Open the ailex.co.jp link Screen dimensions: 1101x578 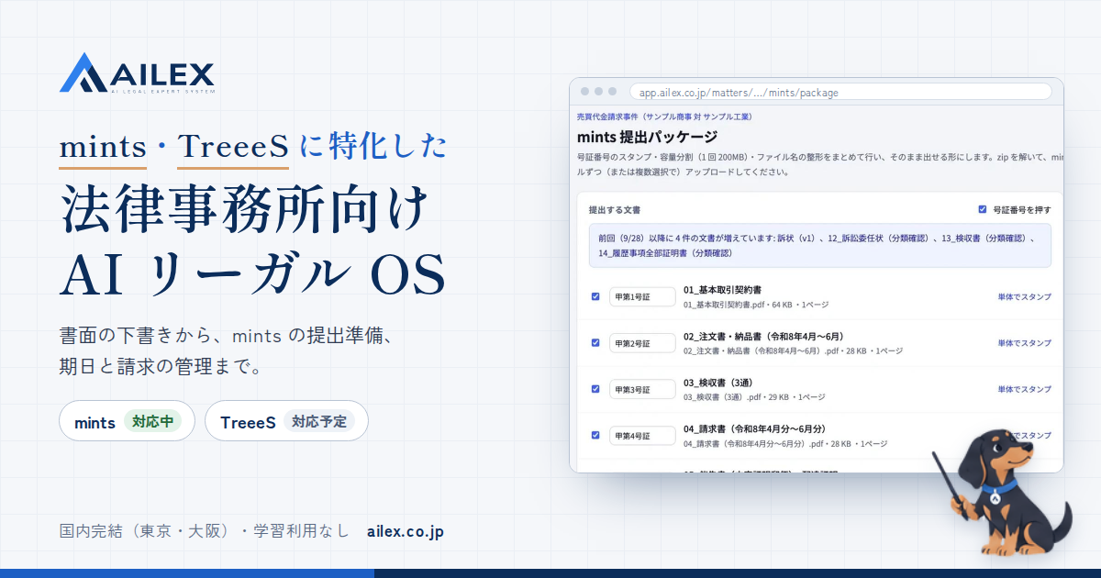click(405, 531)
